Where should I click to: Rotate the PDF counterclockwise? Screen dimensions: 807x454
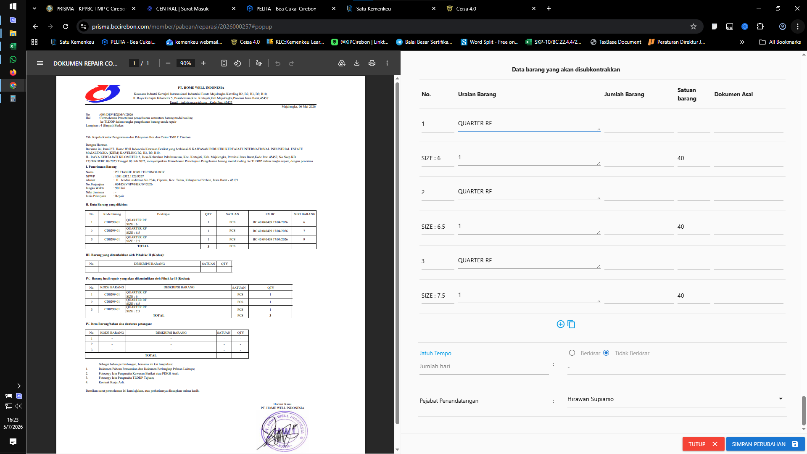[237, 63]
